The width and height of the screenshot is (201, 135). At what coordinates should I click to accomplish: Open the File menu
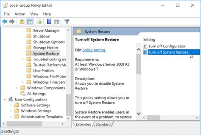tap(7, 14)
